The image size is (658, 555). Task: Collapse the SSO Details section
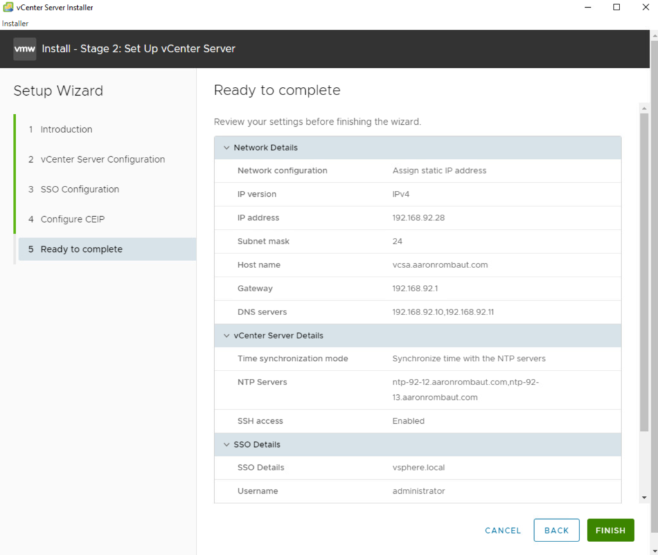click(x=226, y=445)
